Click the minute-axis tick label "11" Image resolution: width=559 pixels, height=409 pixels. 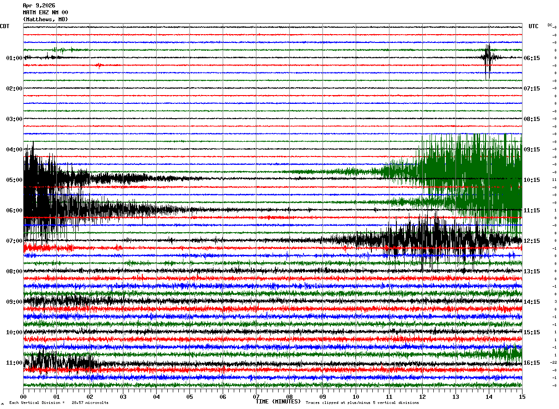[x=389, y=397]
